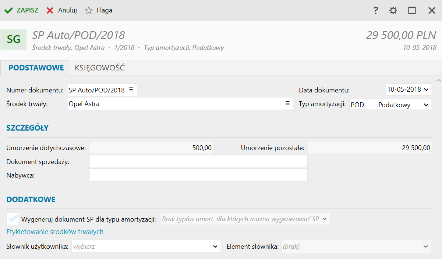Click Umorzenie dotychczasowe value 500,00

point(151,148)
